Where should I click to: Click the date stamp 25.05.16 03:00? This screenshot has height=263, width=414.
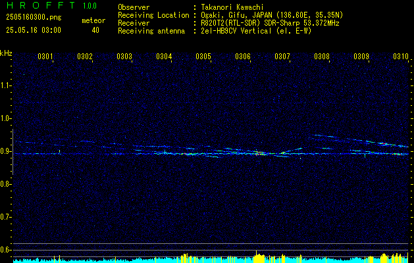pos(34,30)
